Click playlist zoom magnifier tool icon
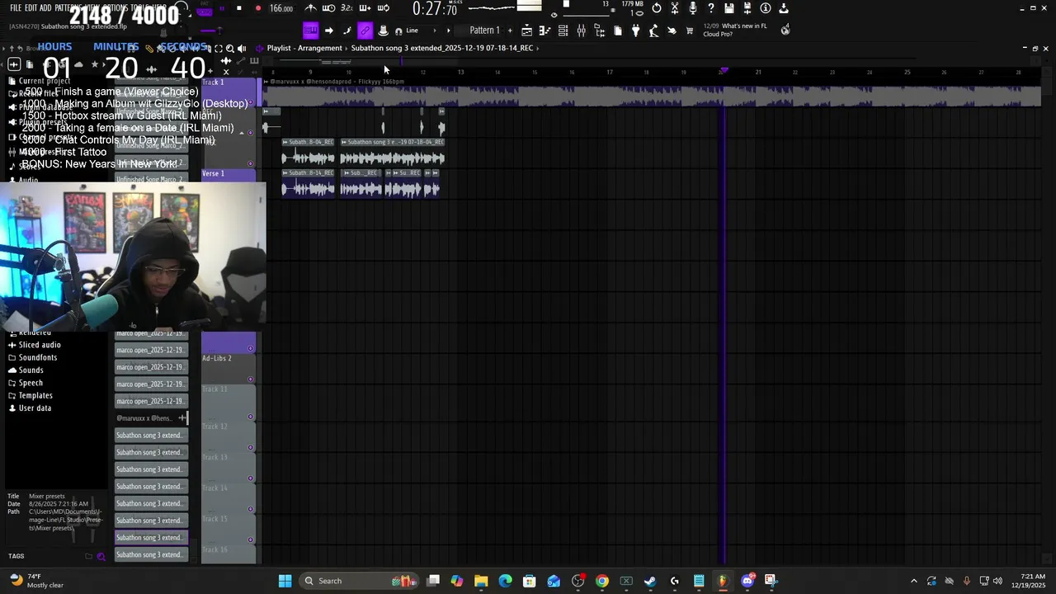The width and height of the screenshot is (1056, 594). [x=230, y=49]
